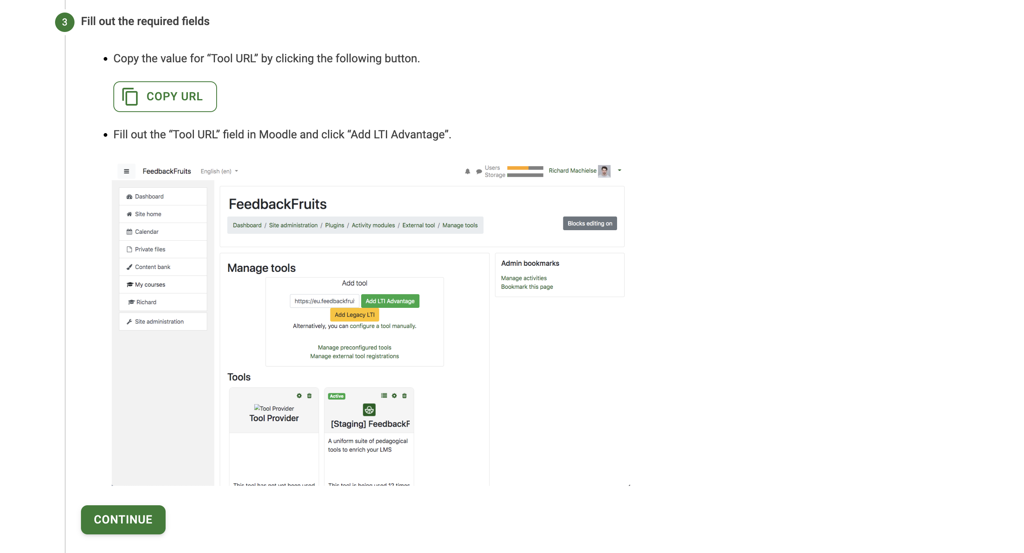Click the bold "Tool Provider" card title
The image size is (1024, 553).
pyautogui.click(x=274, y=418)
